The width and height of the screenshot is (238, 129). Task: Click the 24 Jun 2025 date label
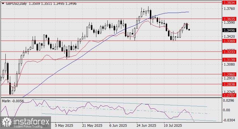point(146,126)
